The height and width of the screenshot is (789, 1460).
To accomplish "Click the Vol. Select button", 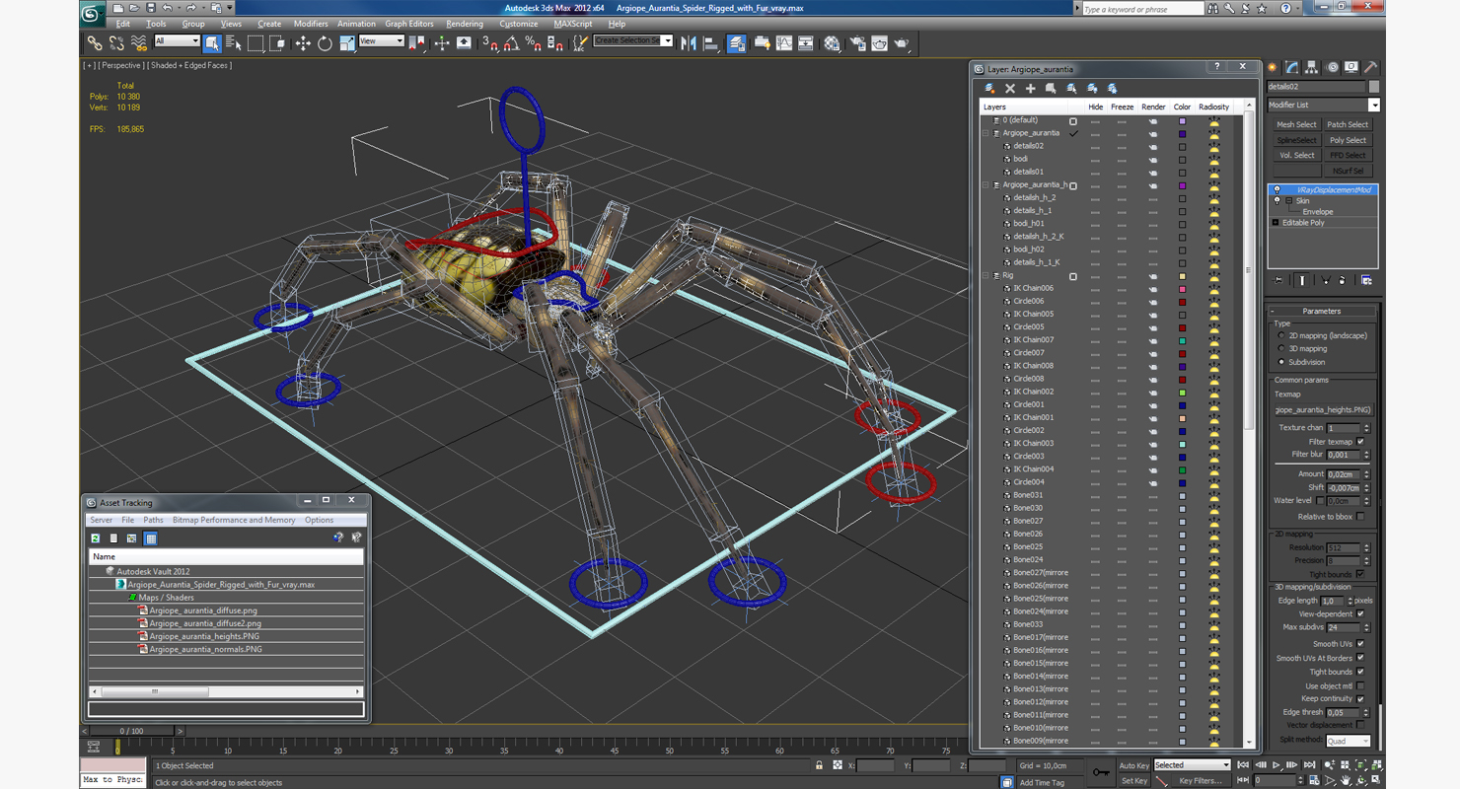I will pyautogui.click(x=1296, y=155).
